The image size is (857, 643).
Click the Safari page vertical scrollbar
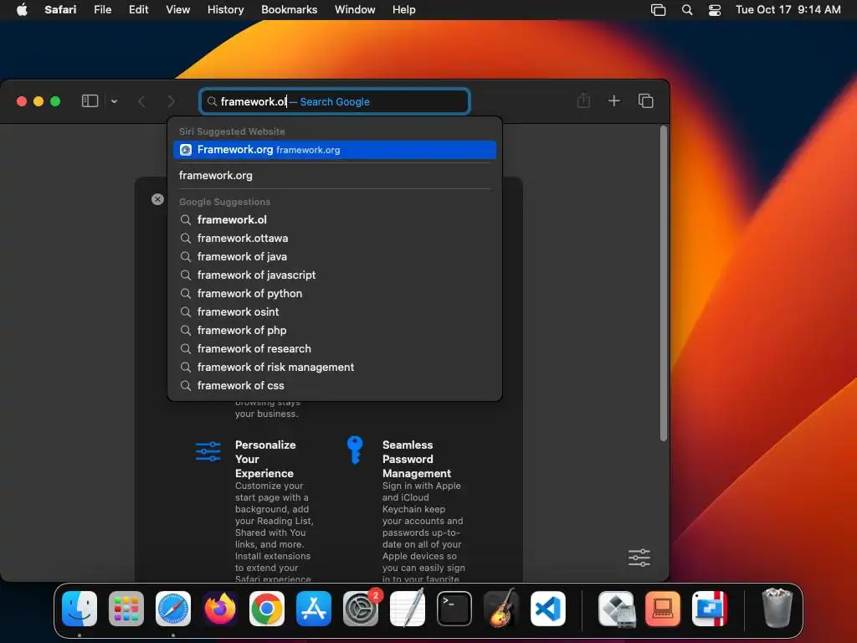[x=664, y=283]
